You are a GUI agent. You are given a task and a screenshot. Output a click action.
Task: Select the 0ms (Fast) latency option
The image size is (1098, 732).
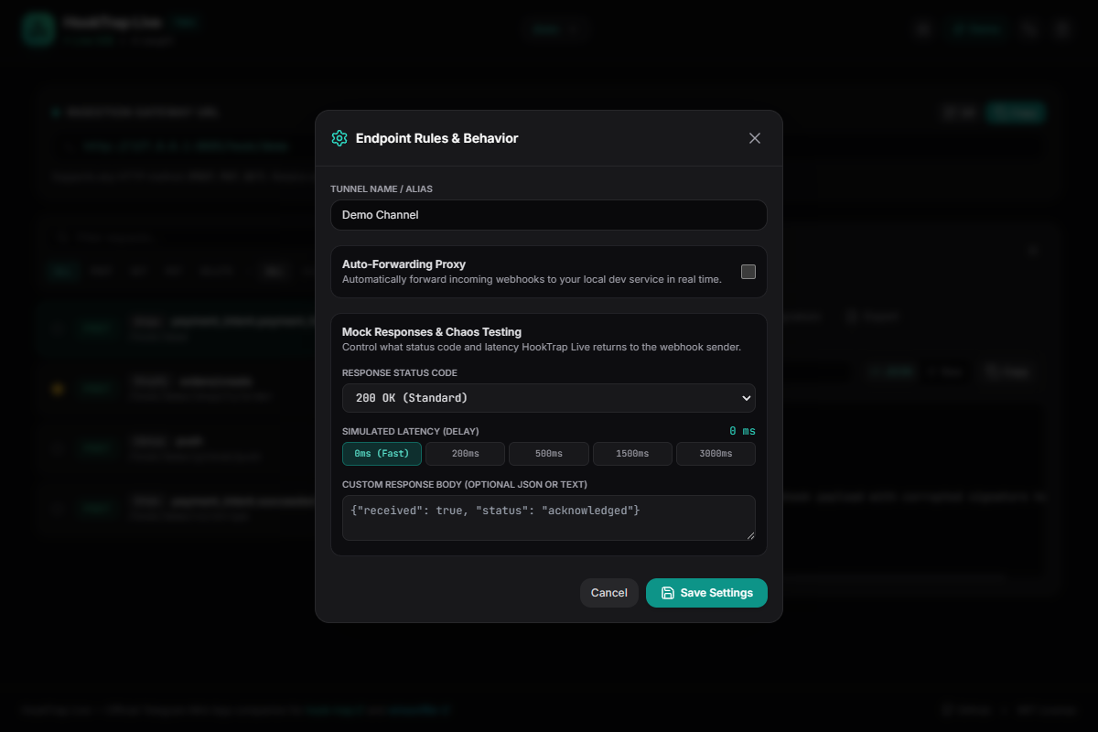(382, 454)
